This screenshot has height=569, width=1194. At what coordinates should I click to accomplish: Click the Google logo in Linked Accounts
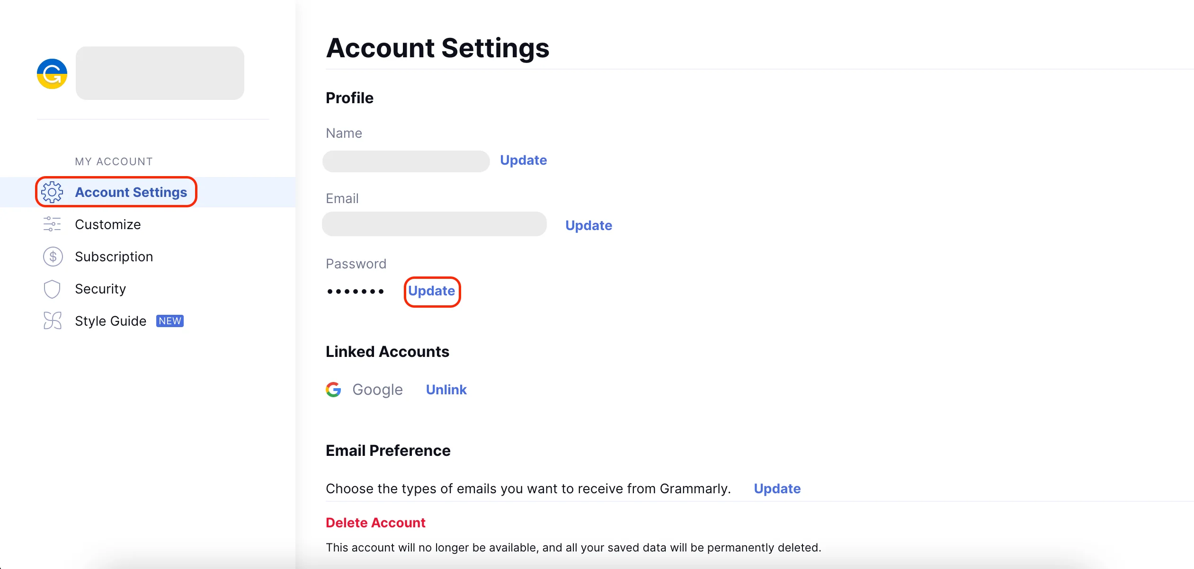333,390
